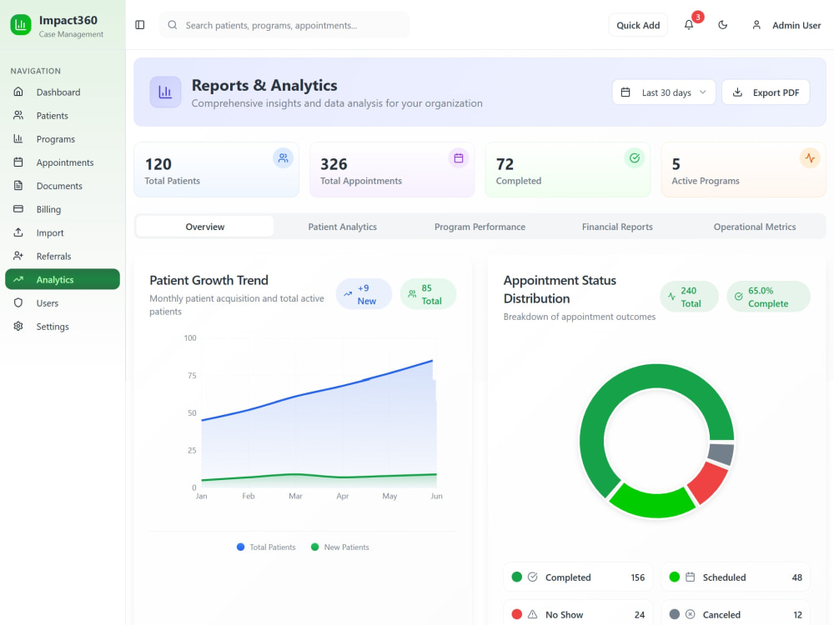Click the Settings gear icon in sidebar
The image size is (834, 625).
pyautogui.click(x=18, y=326)
